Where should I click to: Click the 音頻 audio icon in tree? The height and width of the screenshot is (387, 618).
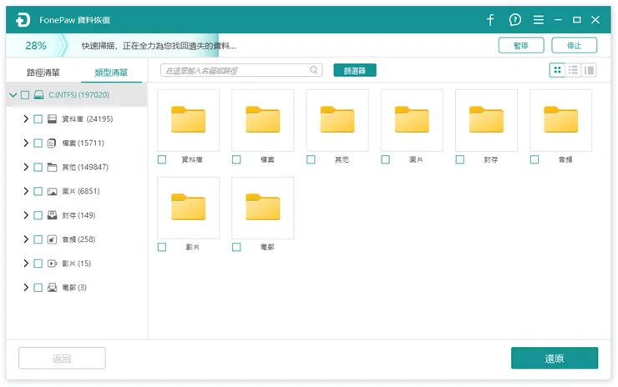52,239
